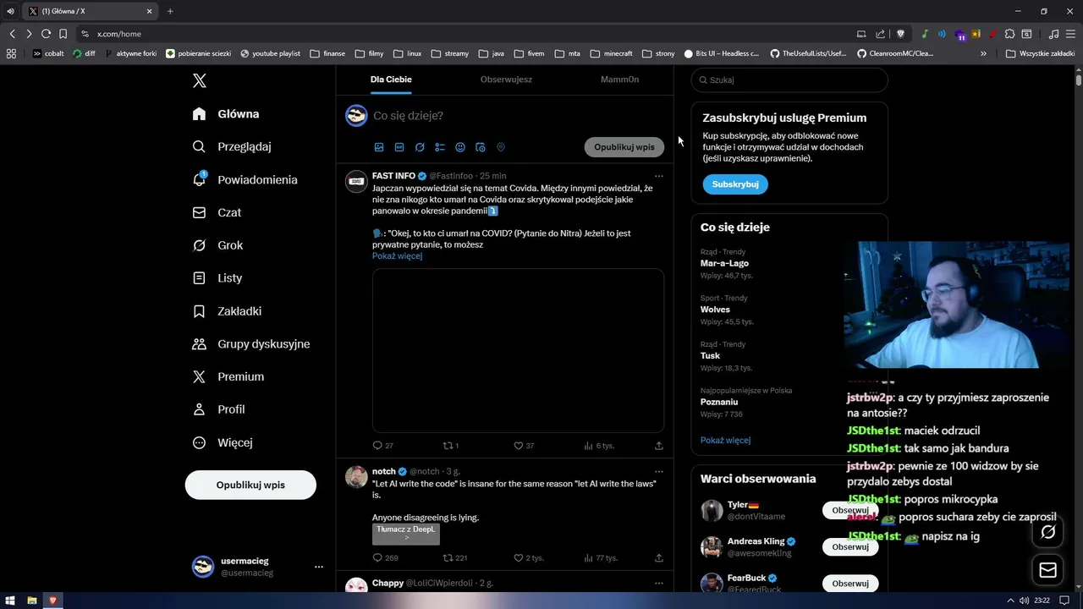This screenshot has width=1083, height=609.
Task: Open Grupy dyskusyjne communities
Action: pyautogui.click(x=251, y=344)
